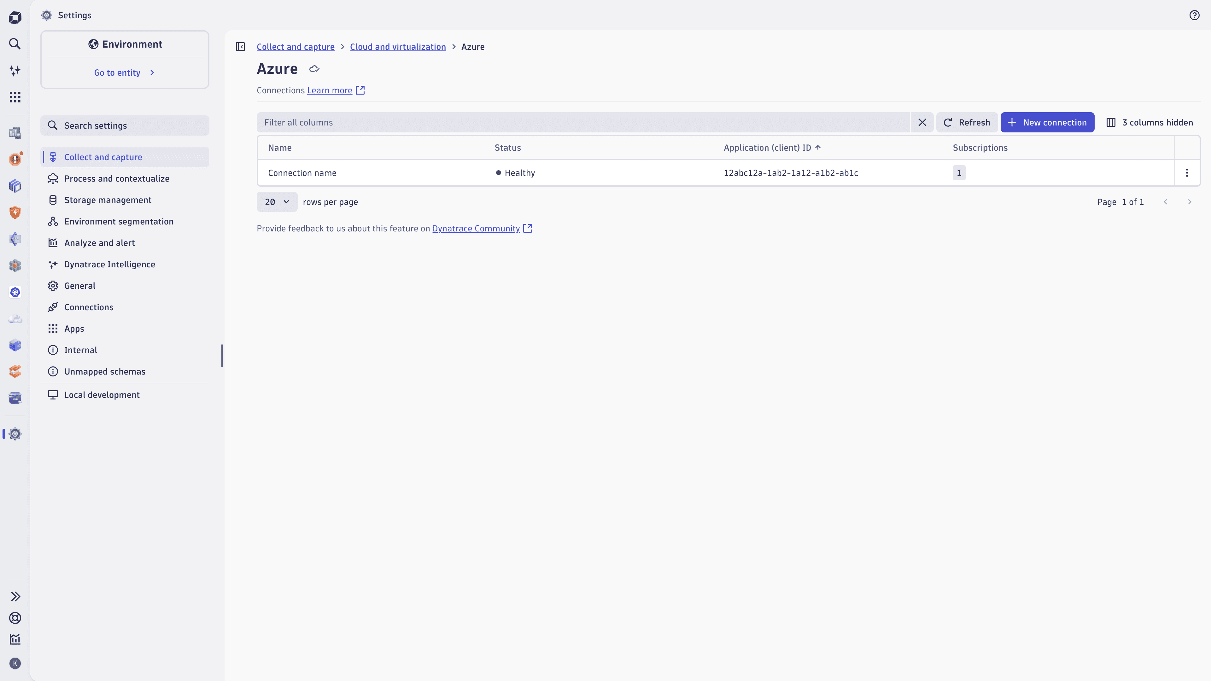The width and height of the screenshot is (1211, 681).
Task: Open the Dynatrace home logo
Action: pos(15,17)
